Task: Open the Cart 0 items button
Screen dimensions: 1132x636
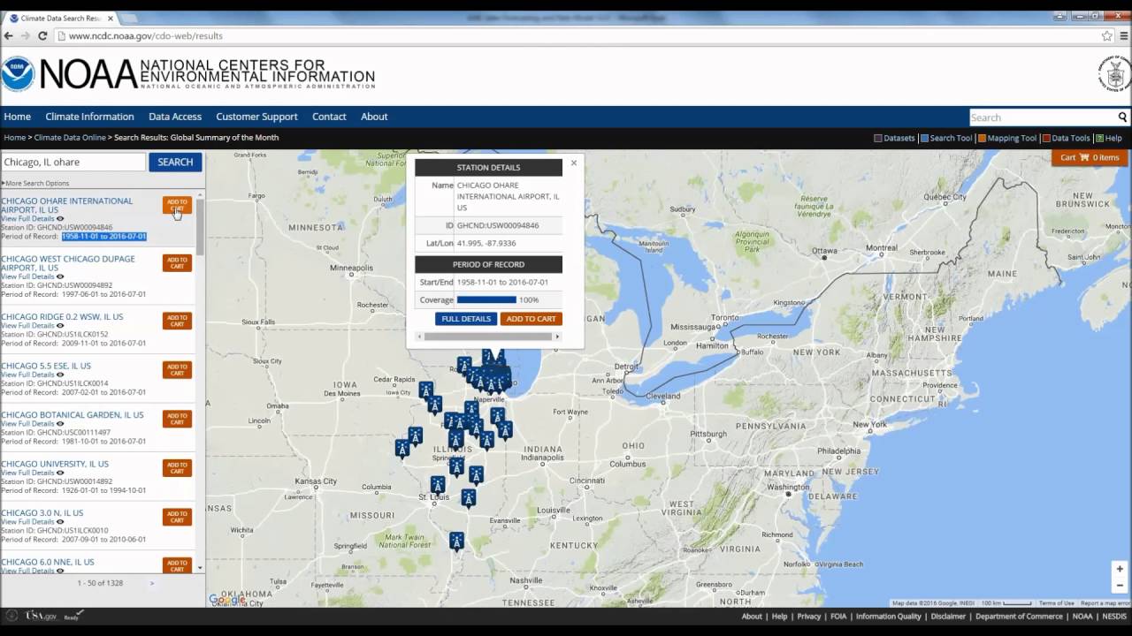Action: coord(1090,157)
